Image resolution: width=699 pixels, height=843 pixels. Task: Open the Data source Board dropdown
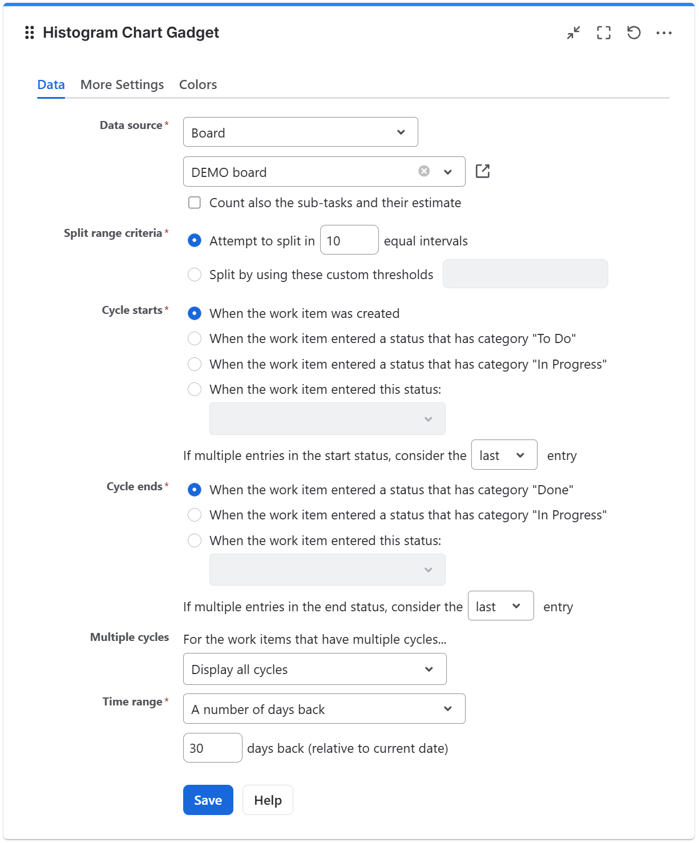[x=301, y=132]
